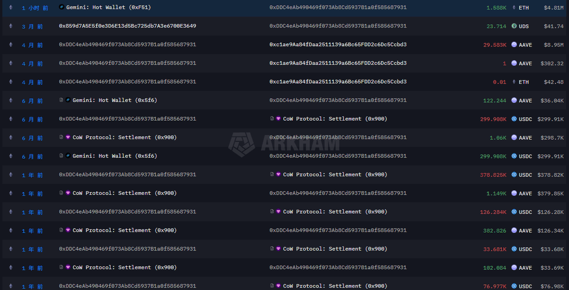
Task: Click the AAVE token icon in the 1.06K row
Action: pos(514,137)
